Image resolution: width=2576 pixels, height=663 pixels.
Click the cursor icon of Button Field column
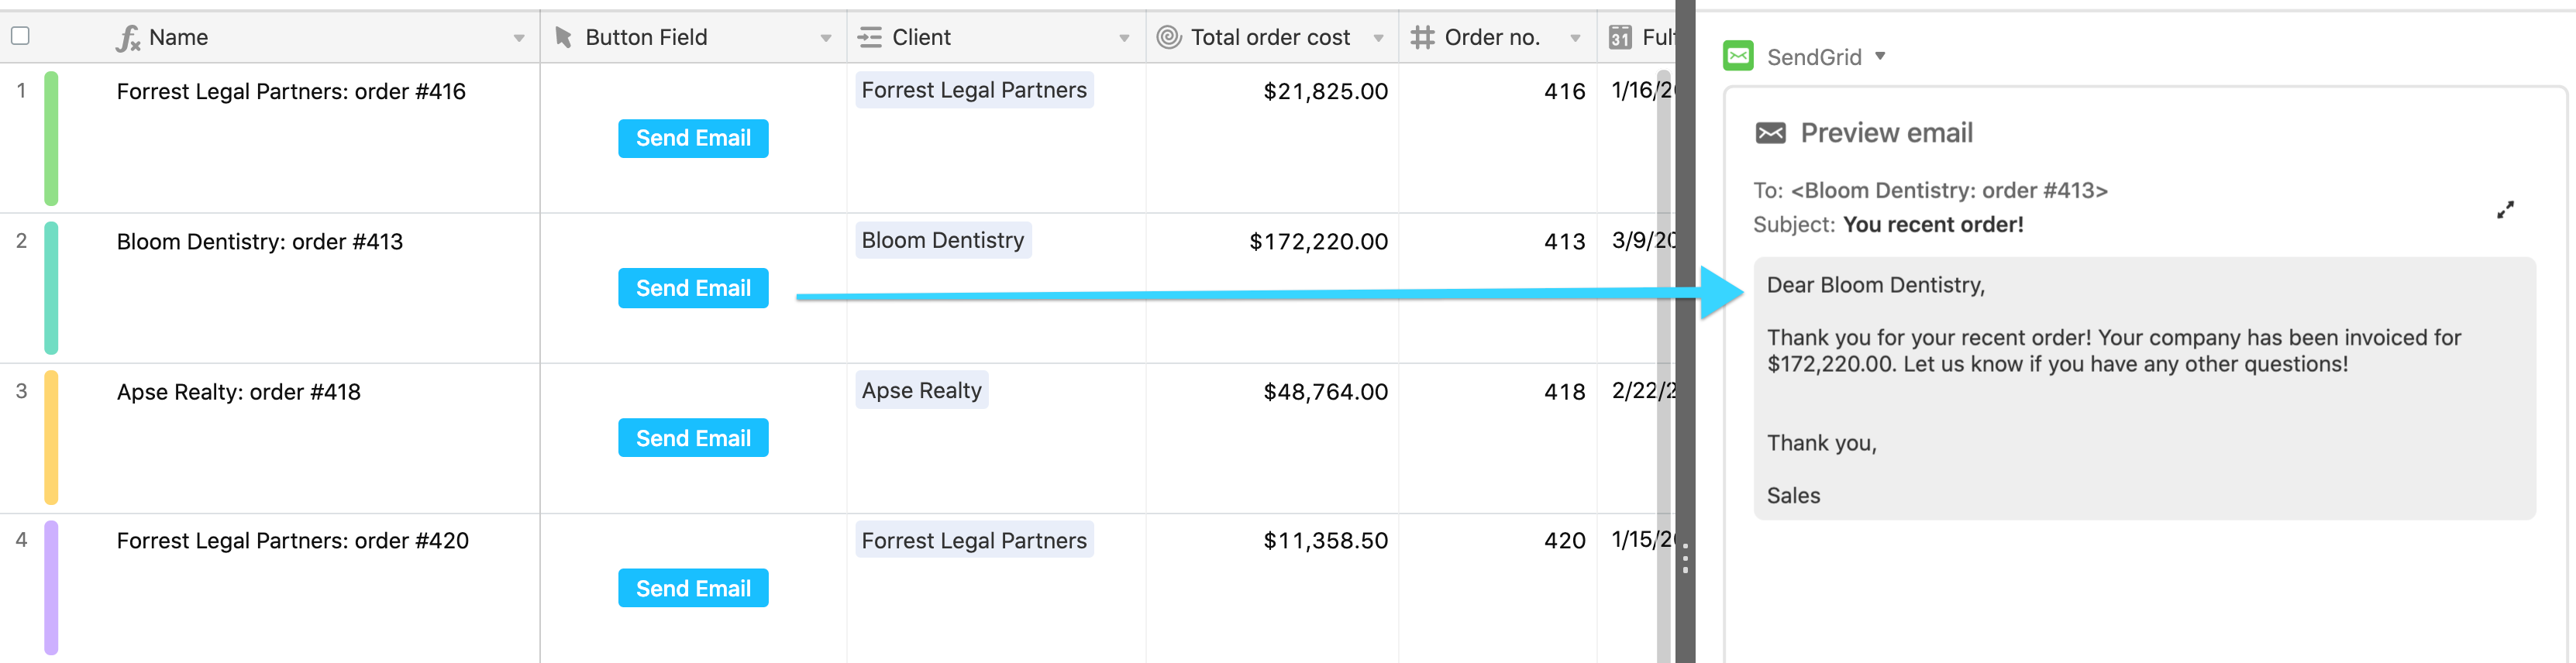click(x=564, y=38)
